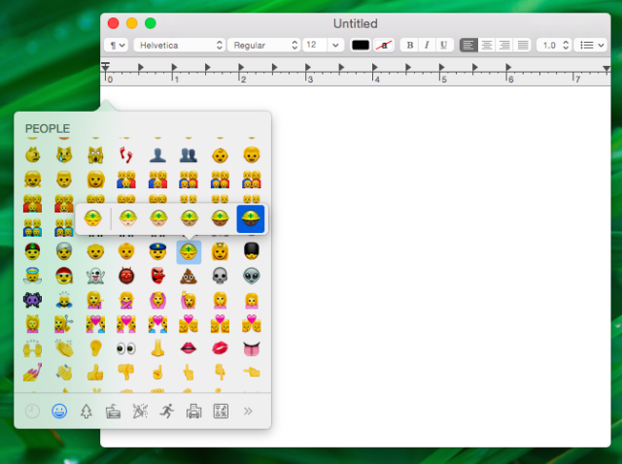Insert the nose emoji
This screenshot has height=464, width=622.
[157, 348]
